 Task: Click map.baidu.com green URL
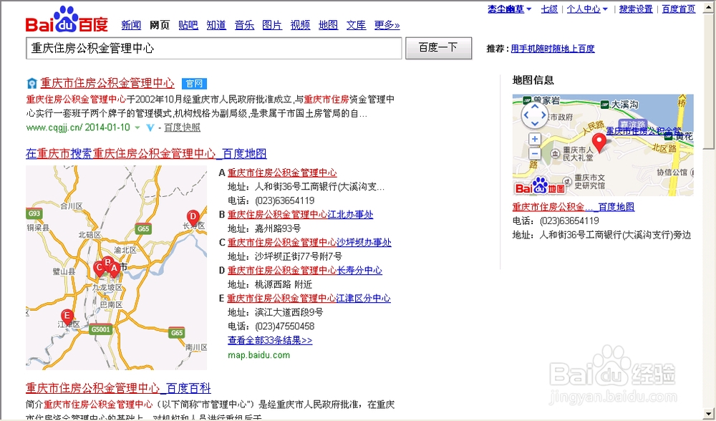[x=258, y=355]
